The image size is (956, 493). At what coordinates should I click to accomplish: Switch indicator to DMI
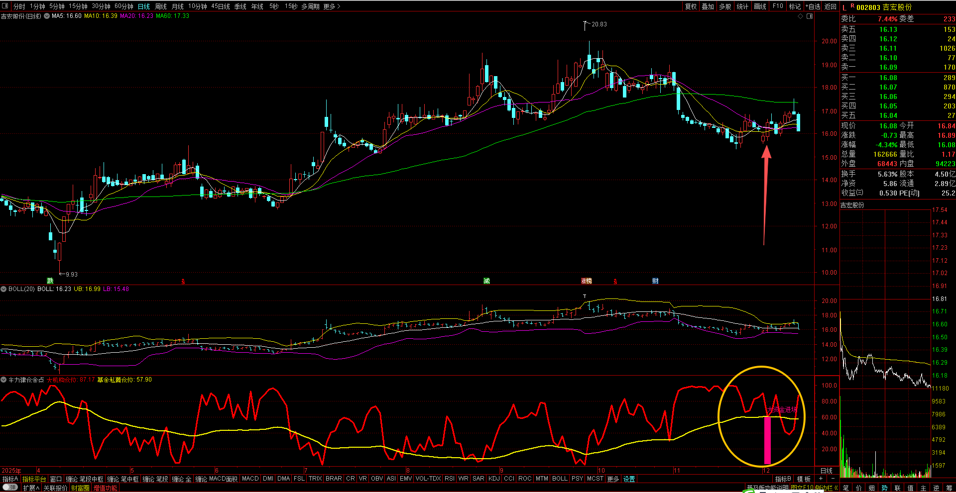click(268, 479)
